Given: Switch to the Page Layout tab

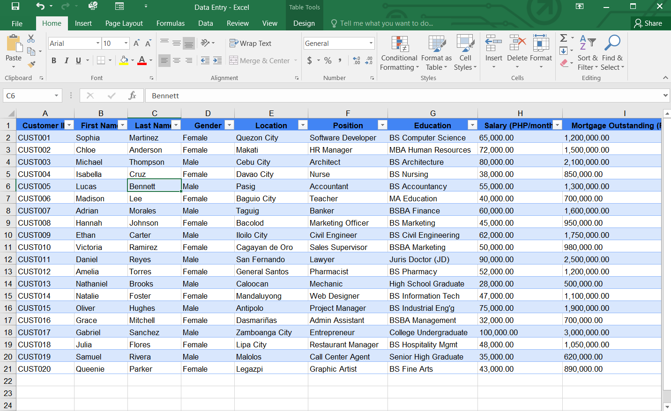Looking at the screenshot, I should point(124,23).
